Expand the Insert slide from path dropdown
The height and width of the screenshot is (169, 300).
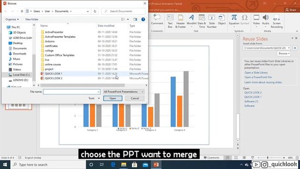coord(289,48)
